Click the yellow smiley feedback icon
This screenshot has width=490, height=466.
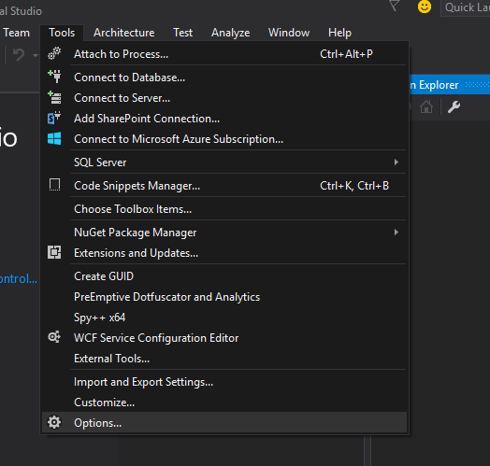425,7
